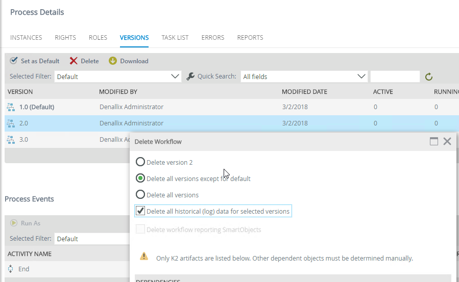The height and width of the screenshot is (282, 459).
Task: Click the Run As play icon
Action: [x=14, y=223]
